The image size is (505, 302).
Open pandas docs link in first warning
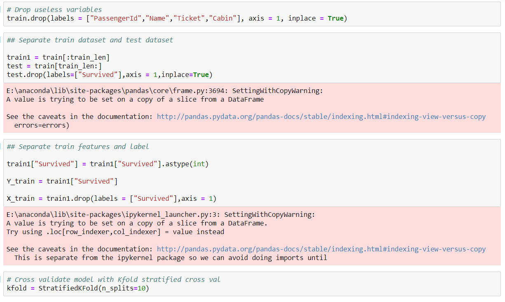click(321, 116)
